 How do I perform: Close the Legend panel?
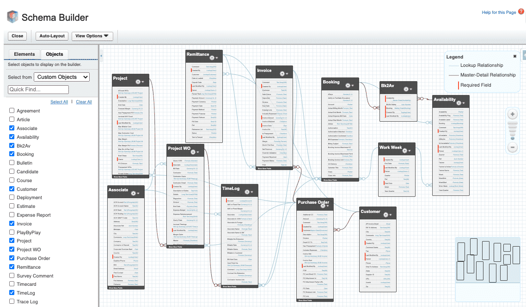click(x=514, y=56)
